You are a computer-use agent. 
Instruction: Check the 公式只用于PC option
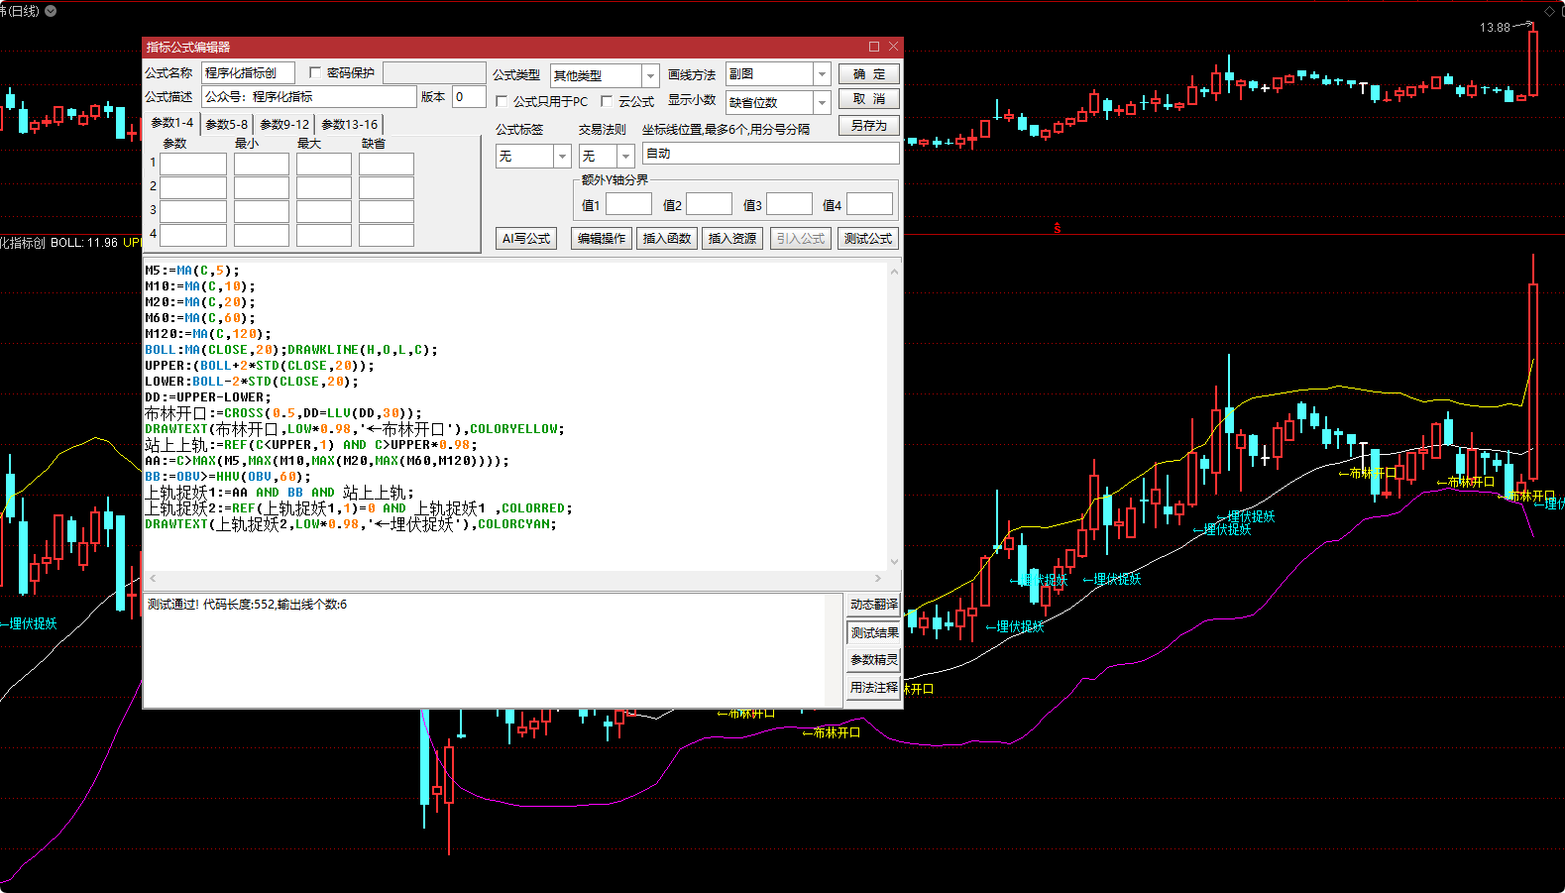pos(502,101)
